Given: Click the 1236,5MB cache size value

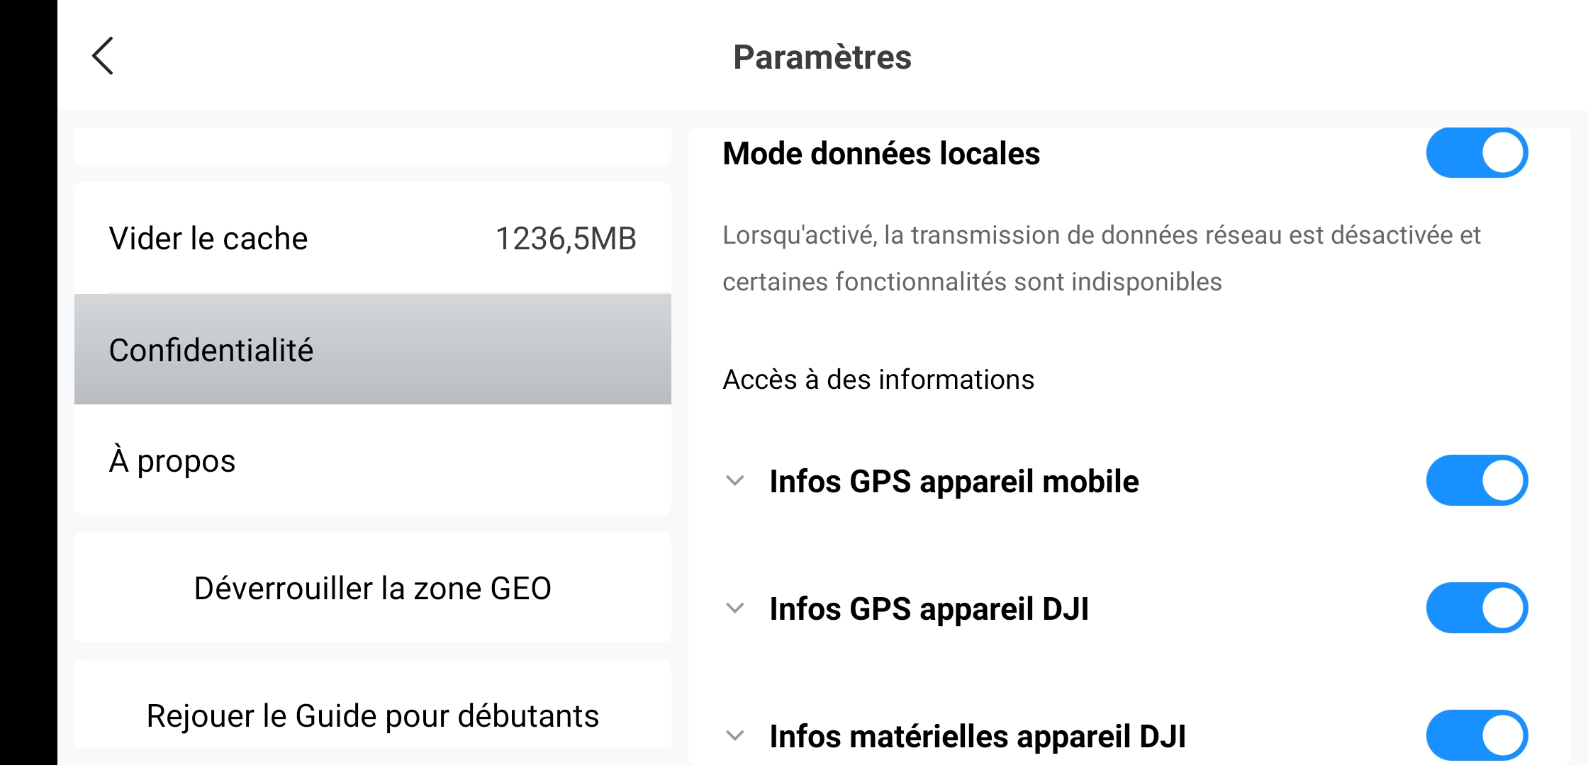Looking at the screenshot, I should point(566,239).
